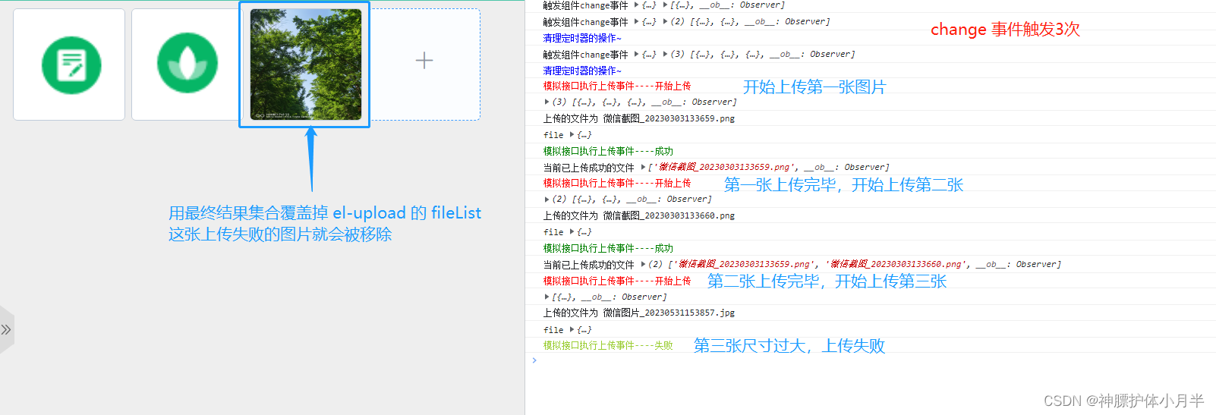This screenshot has width=1216, height=415.
Task: Expand file object below 微信图片_20230531153857.jpg line
Action: pyautogui.click(x=572, y=329)
